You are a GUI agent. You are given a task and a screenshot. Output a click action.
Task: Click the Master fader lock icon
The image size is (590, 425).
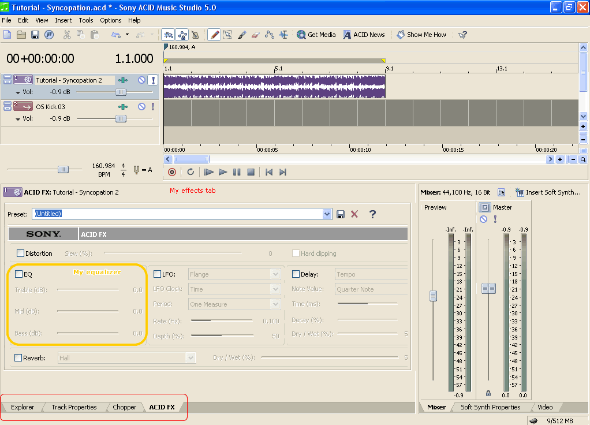click(488, 393)
